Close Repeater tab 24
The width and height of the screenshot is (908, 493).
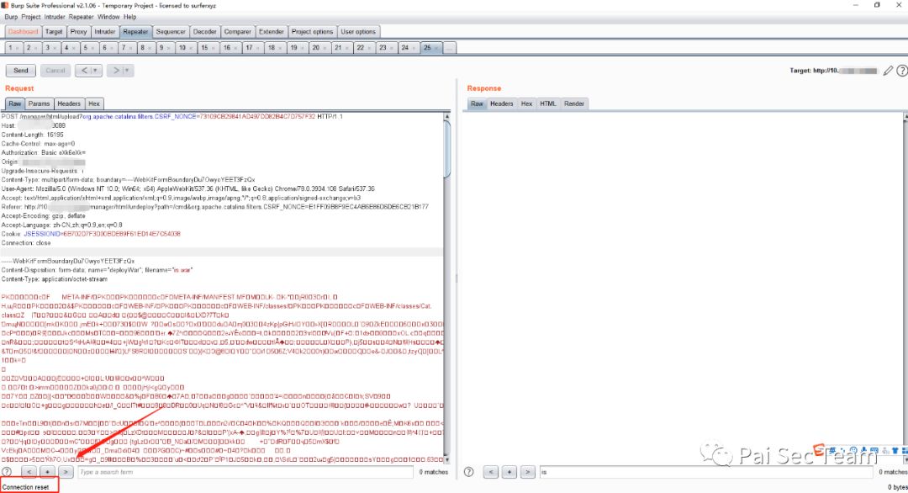click(414, 48)
